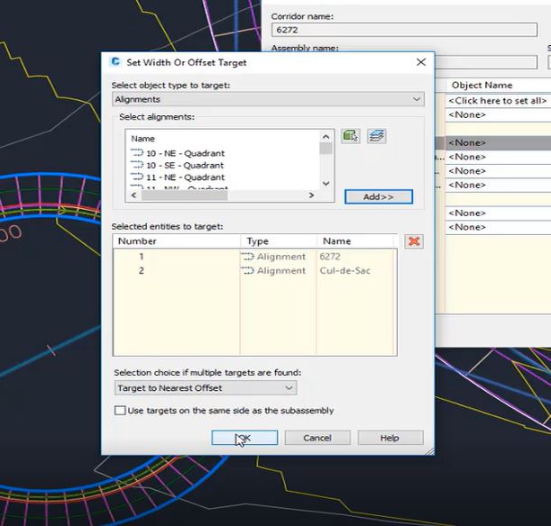Click the red X remove entity icon

[x=414, y=241]
